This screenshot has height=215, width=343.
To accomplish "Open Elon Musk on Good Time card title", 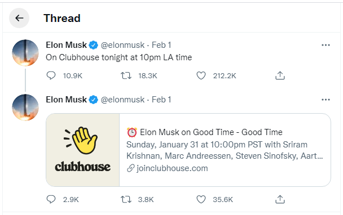I will [205, 132].
